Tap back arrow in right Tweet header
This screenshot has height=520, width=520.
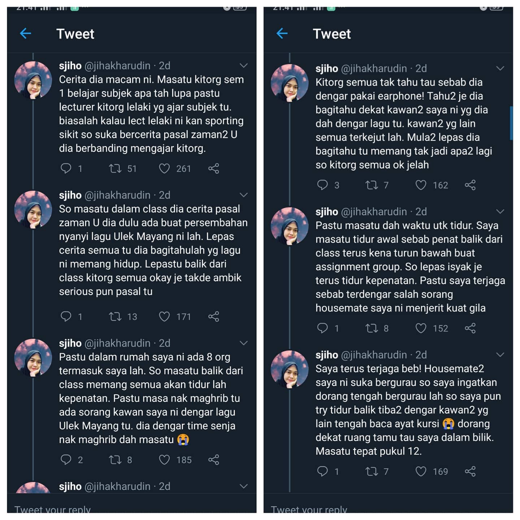click(282, 34)
